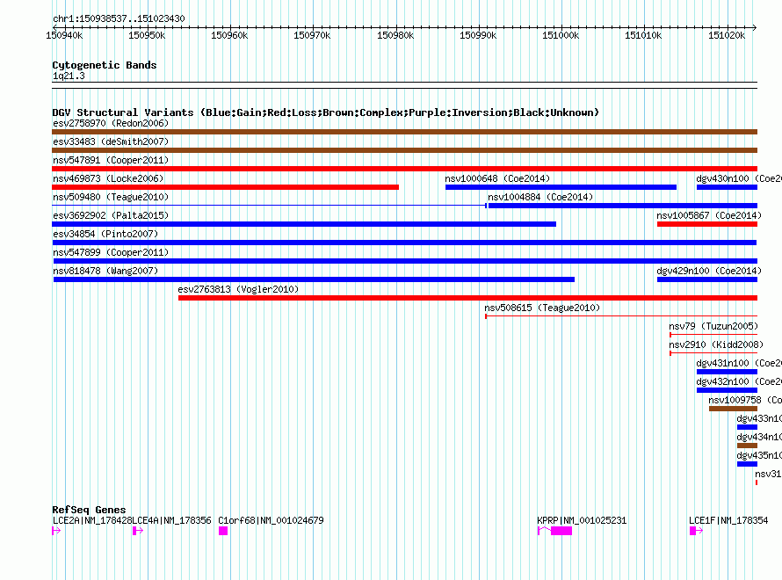The image size is (782, 580).
Task: Click the LCE1F gene arrow glyph
Action: click(x=696, y=531)
